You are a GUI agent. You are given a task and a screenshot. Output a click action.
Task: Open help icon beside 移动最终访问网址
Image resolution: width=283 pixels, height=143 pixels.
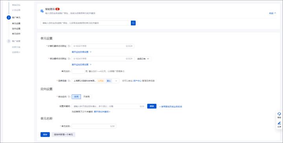pyautogui.click(x=68, y=59)
